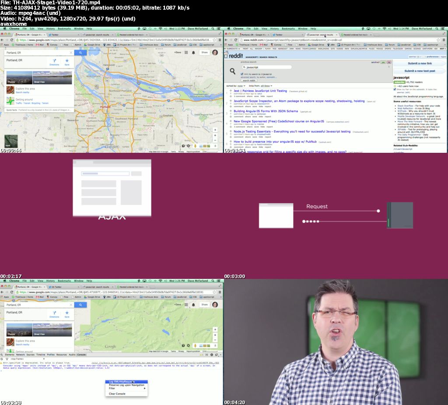
Task: Clear the Portland, OR search with X in the 00:03:38 frame
Action: 71,305
